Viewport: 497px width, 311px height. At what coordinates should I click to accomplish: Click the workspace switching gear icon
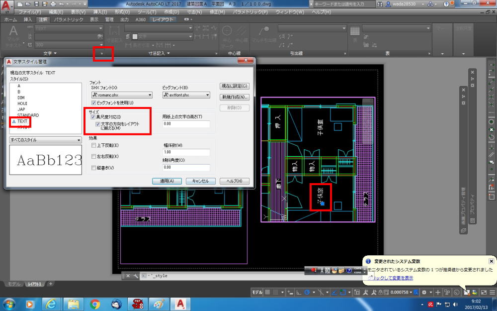(x=424, y=292)
